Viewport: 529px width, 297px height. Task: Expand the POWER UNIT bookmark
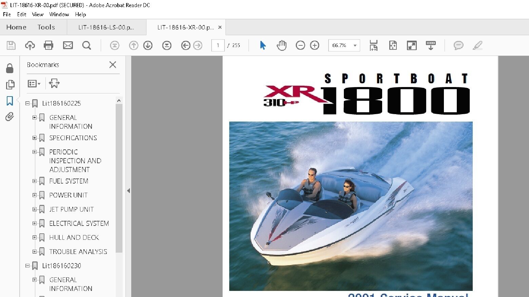[x=35, y=195]
